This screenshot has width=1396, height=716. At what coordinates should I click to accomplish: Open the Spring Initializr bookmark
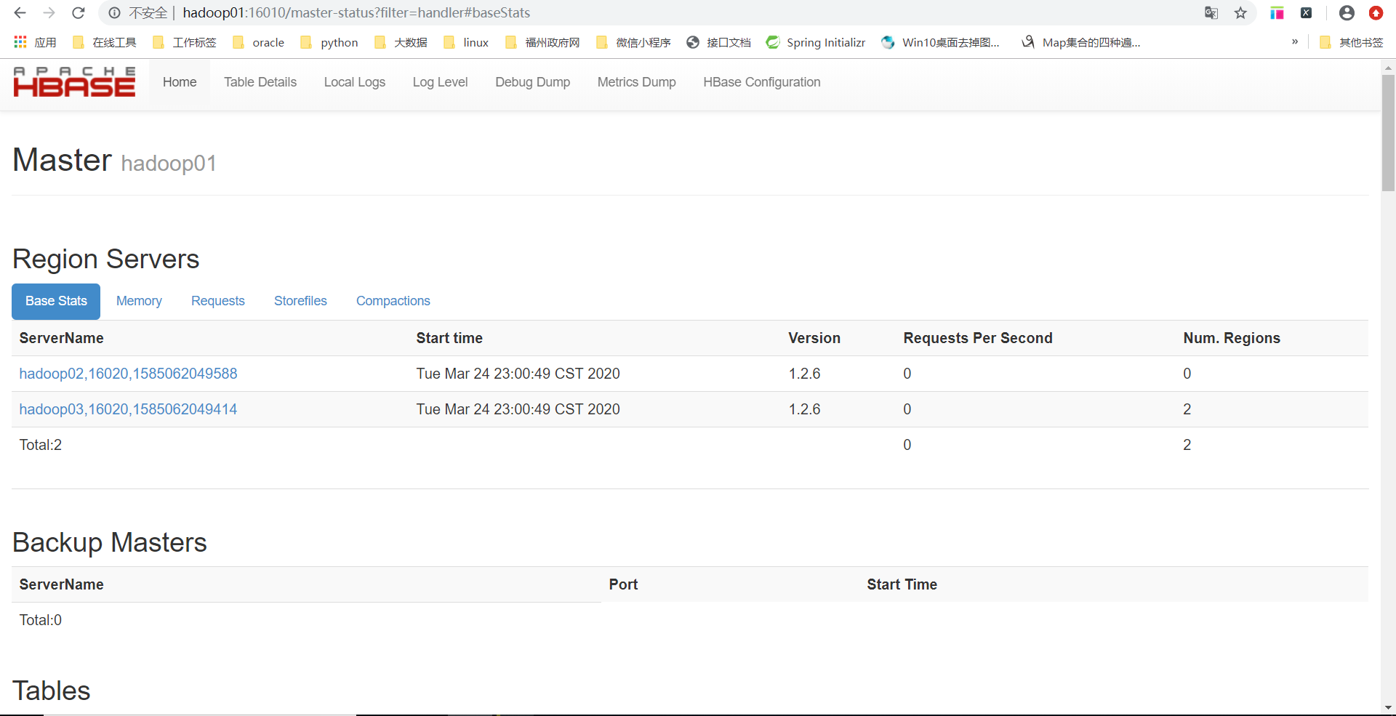pyautogui.click(x=816, y=42)
